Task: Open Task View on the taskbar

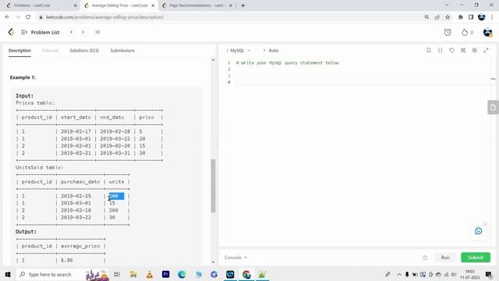Action: pyautogui.click(x=117, y=274)
